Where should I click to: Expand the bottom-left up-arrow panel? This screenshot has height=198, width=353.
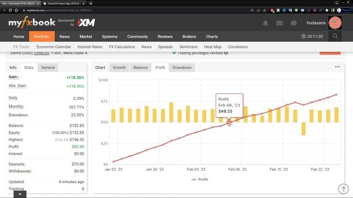[x=20, y=194]
